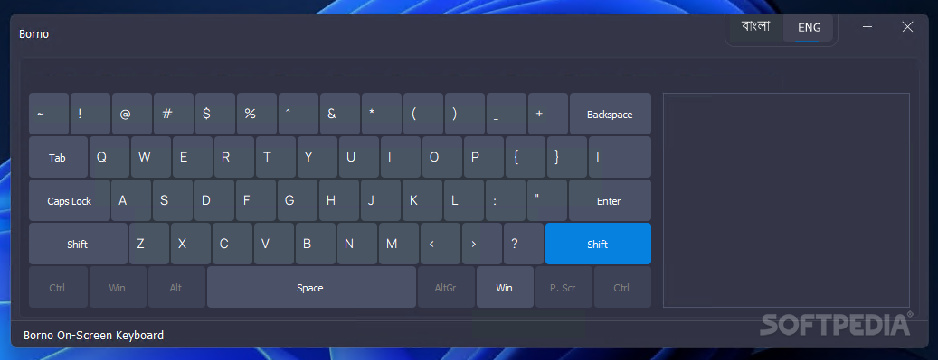This screenshot has width=938, height=360.
Task: Tap the } close brace key
Action: 566,157
